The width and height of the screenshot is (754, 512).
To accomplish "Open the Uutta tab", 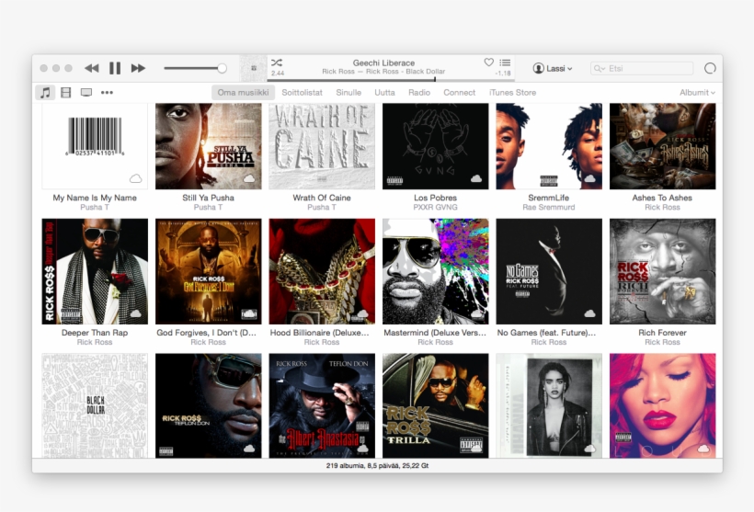I will pos(384,92).
